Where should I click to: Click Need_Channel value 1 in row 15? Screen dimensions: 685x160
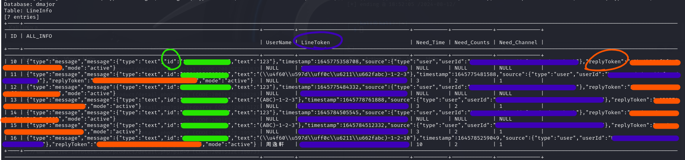tap(501, 132)
